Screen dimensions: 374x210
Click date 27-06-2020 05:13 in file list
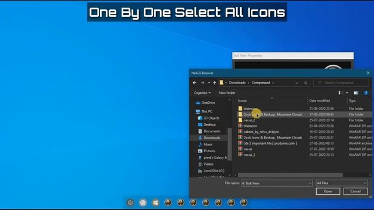(321, 143)
